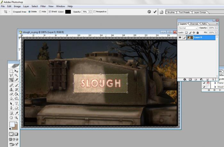This screenshot has height=147, width=224.
Task: Open the Tool Presets tab
Action: (184, 12)
